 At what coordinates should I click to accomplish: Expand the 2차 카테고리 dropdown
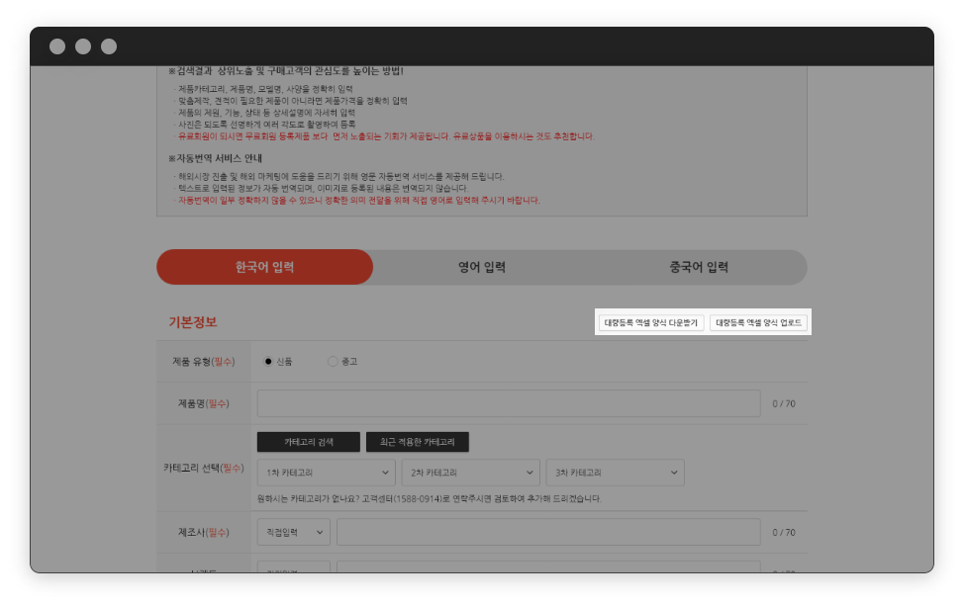(470, 473)
